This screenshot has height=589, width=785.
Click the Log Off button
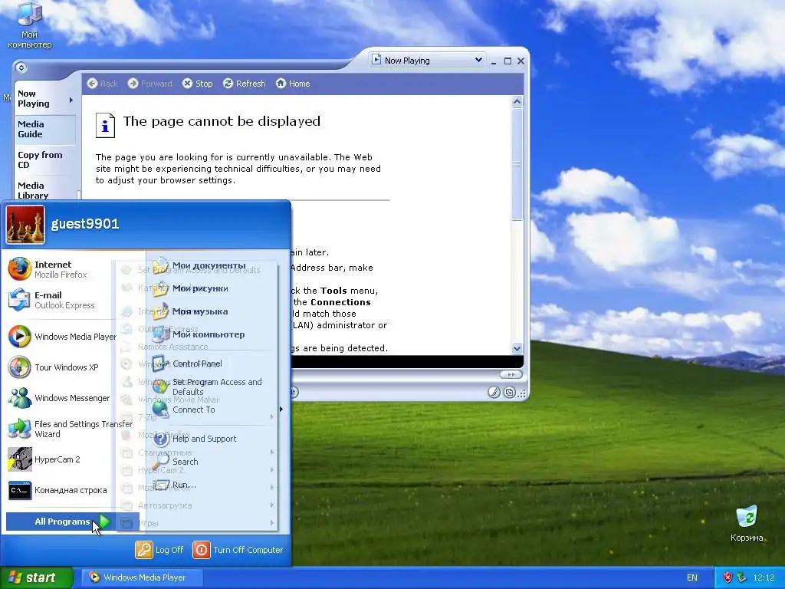click(159, 549)
